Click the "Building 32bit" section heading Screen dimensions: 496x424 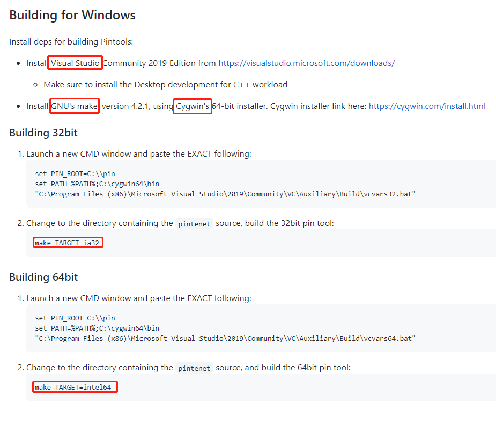point(44,133)
